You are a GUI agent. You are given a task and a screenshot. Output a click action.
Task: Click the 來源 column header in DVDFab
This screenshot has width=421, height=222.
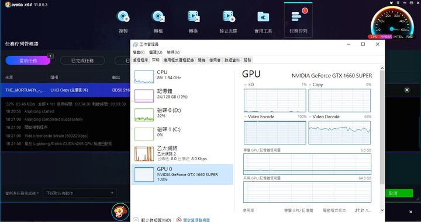click(x=9, y=77)
